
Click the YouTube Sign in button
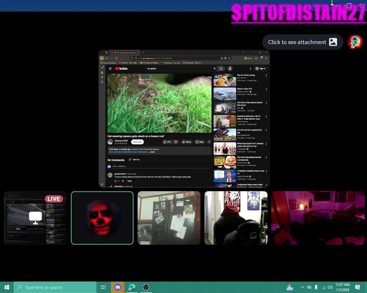[x=261, y=68]
